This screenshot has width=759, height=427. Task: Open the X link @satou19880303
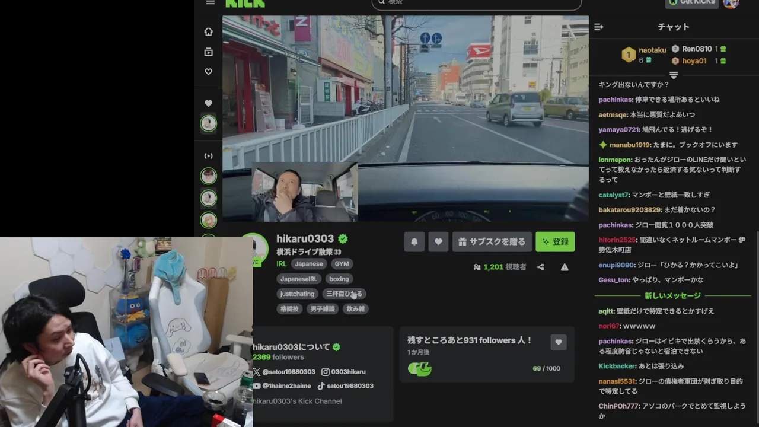coord(284,372)
